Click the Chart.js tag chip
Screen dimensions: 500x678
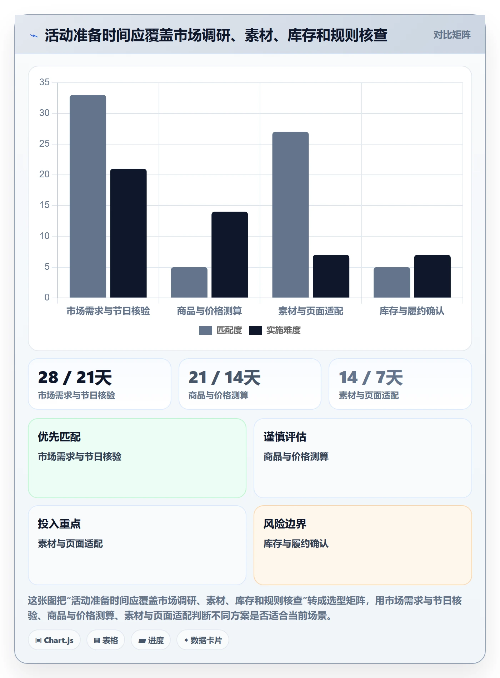pos(54,640)
